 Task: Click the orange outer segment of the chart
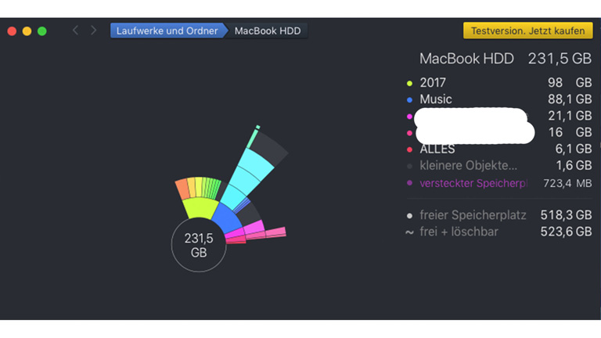click(x=183, y=189)
